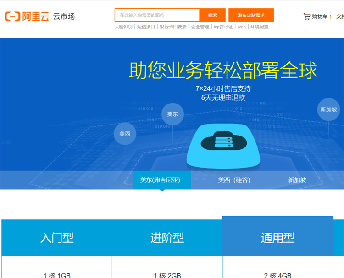The width and height of the screenshot is (344, 278).
Task: Click the 银行卡四要素 keyword link
Action: [x=173, y=27]
